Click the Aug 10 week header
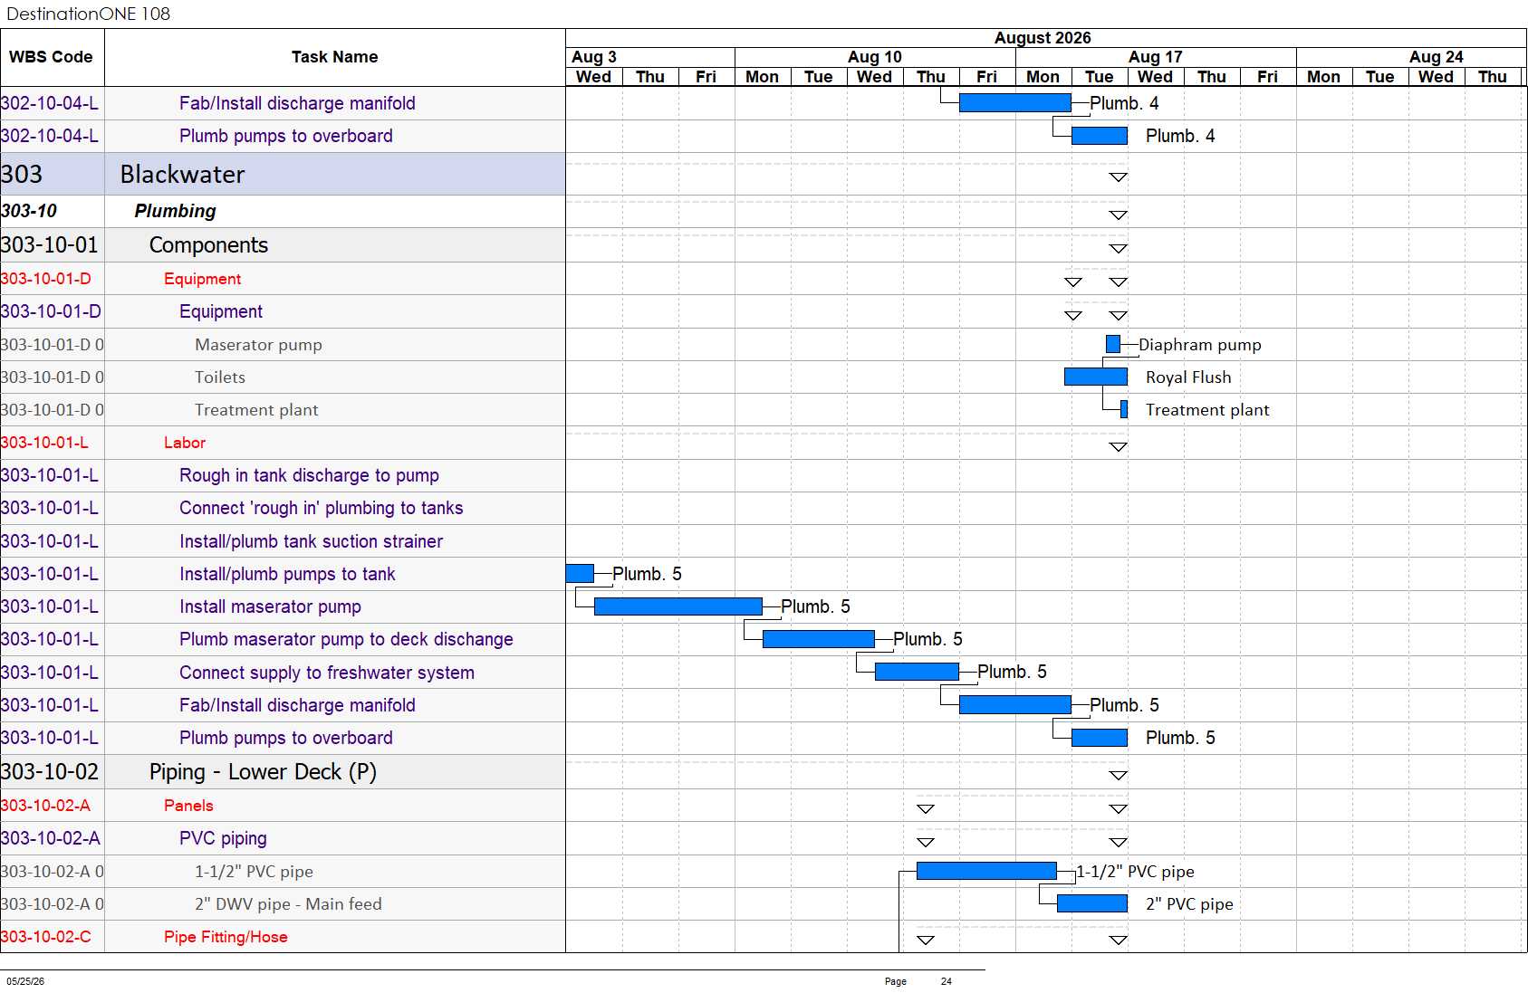1528x993 pixels. pyautogui.click(x=875, y=56)
